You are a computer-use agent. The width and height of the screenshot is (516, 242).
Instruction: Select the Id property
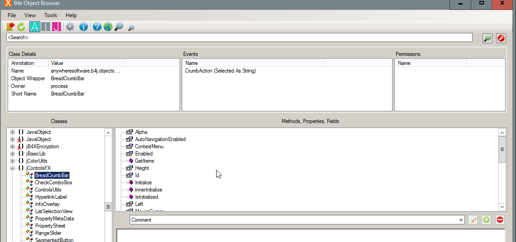coord(137,175)
